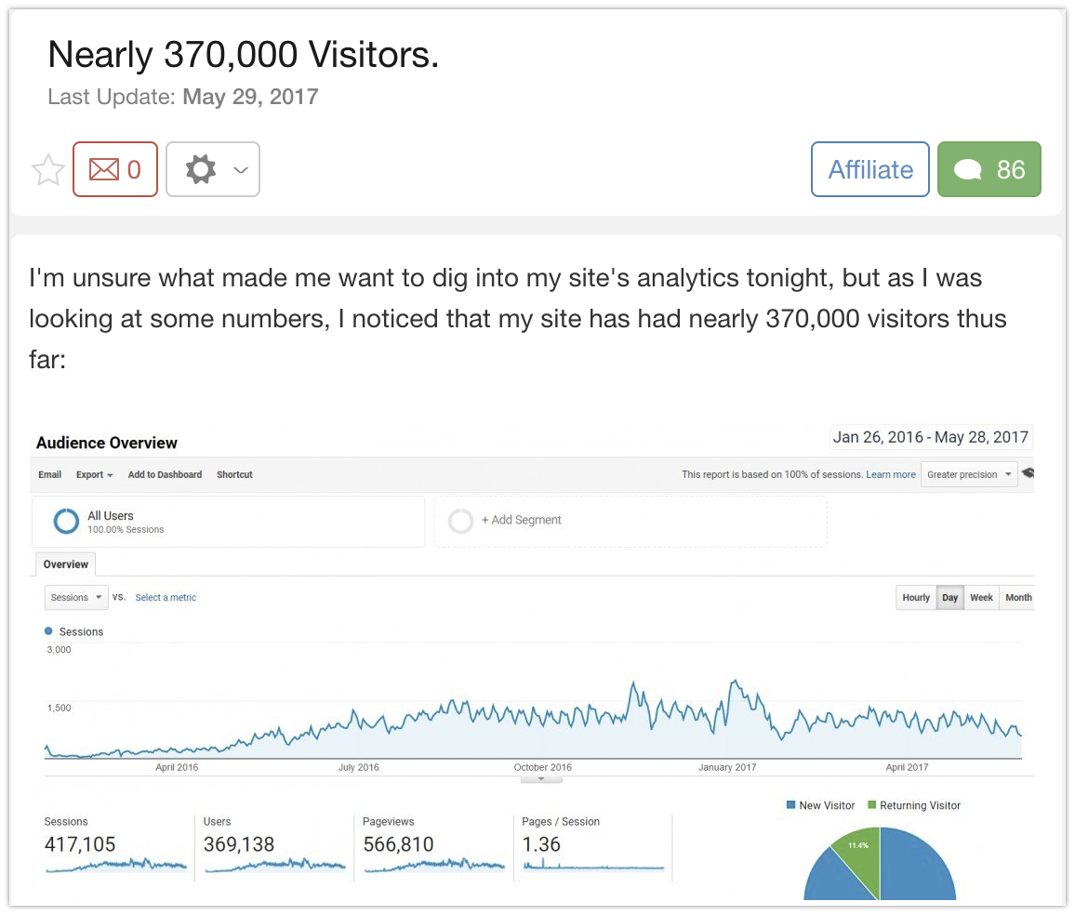Select the All Users segment
Viewport: 1075px width, 915px height.
pyautogui.click(x=229, y=522)
